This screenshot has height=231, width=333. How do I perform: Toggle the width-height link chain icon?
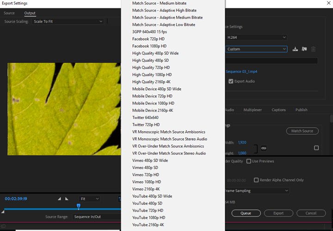(264, 148)
